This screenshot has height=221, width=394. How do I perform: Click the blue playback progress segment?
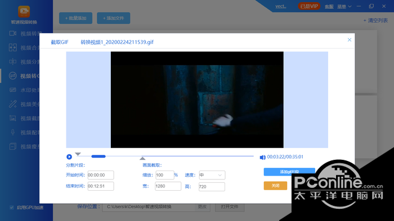pos(98,156)
